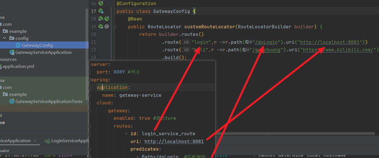The height and width of the screenshot is (158, 379).
Task: Click 'id: login_service_route' in the YAML
Action: pos(163,134)
